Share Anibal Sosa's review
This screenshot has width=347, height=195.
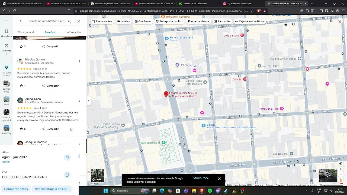pos(50,129)
